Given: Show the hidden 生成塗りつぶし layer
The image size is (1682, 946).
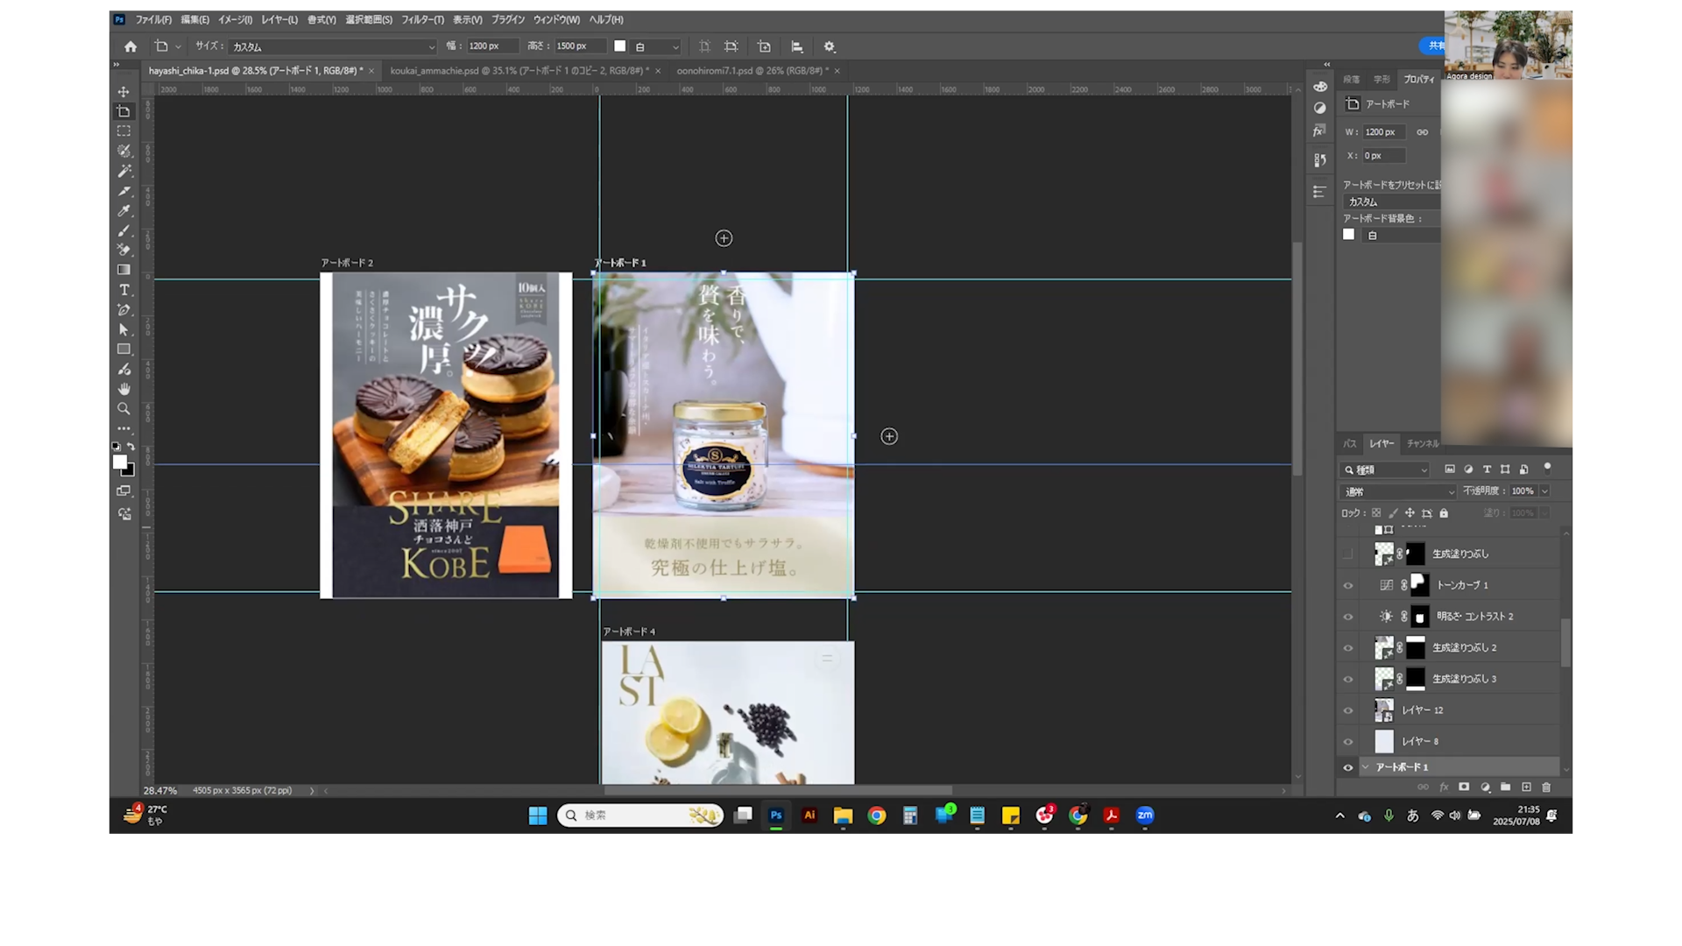Looking at the screenshot, I should pyautogui.click(x=1348, y=554).
